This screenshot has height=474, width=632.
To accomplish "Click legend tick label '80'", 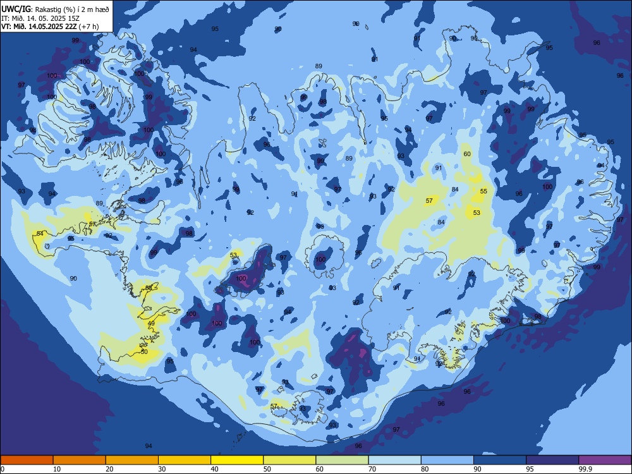I will tap(425, 469).
